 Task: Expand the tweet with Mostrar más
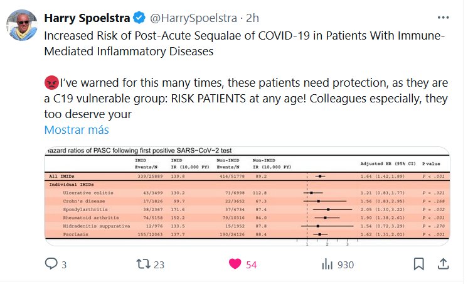(x=77, y=130)
